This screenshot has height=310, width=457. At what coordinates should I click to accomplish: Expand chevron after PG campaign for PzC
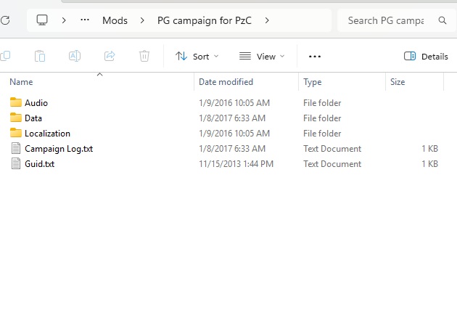(268, 20)
